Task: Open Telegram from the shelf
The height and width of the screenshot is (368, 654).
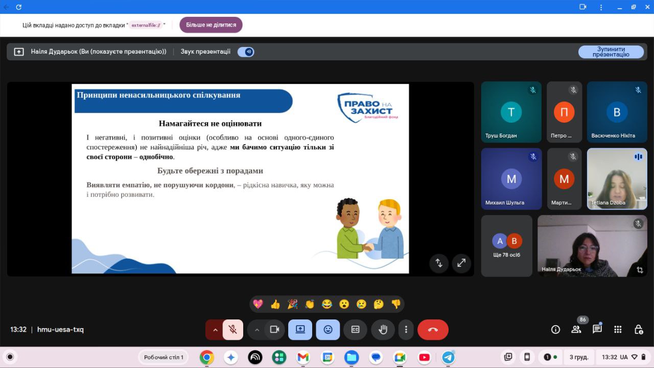Action: click(x=448, y=357)
